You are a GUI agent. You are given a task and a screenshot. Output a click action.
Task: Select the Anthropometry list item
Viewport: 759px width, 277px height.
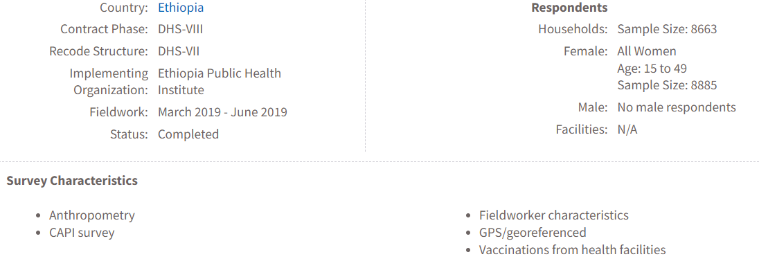click(x=92, y=215)
